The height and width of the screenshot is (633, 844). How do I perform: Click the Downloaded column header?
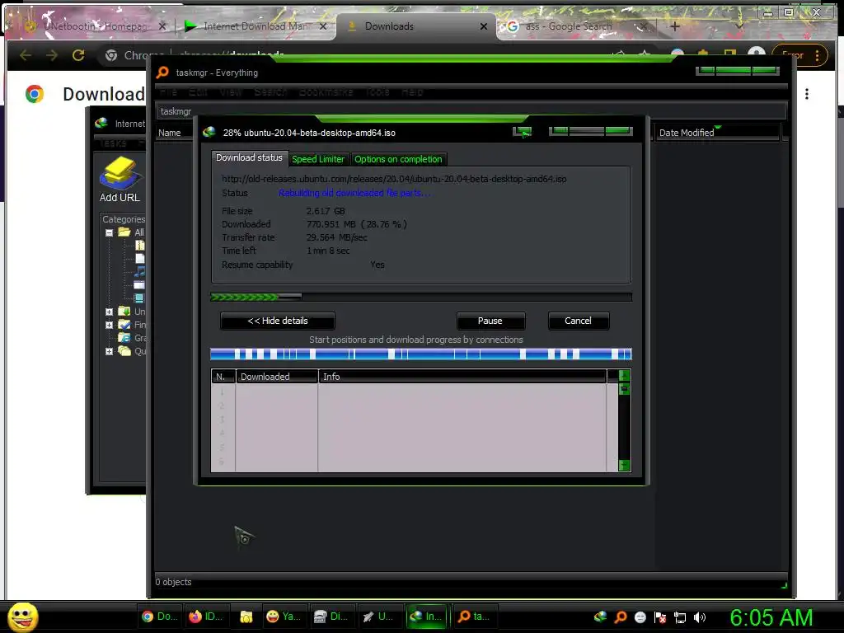coord(277,377)
